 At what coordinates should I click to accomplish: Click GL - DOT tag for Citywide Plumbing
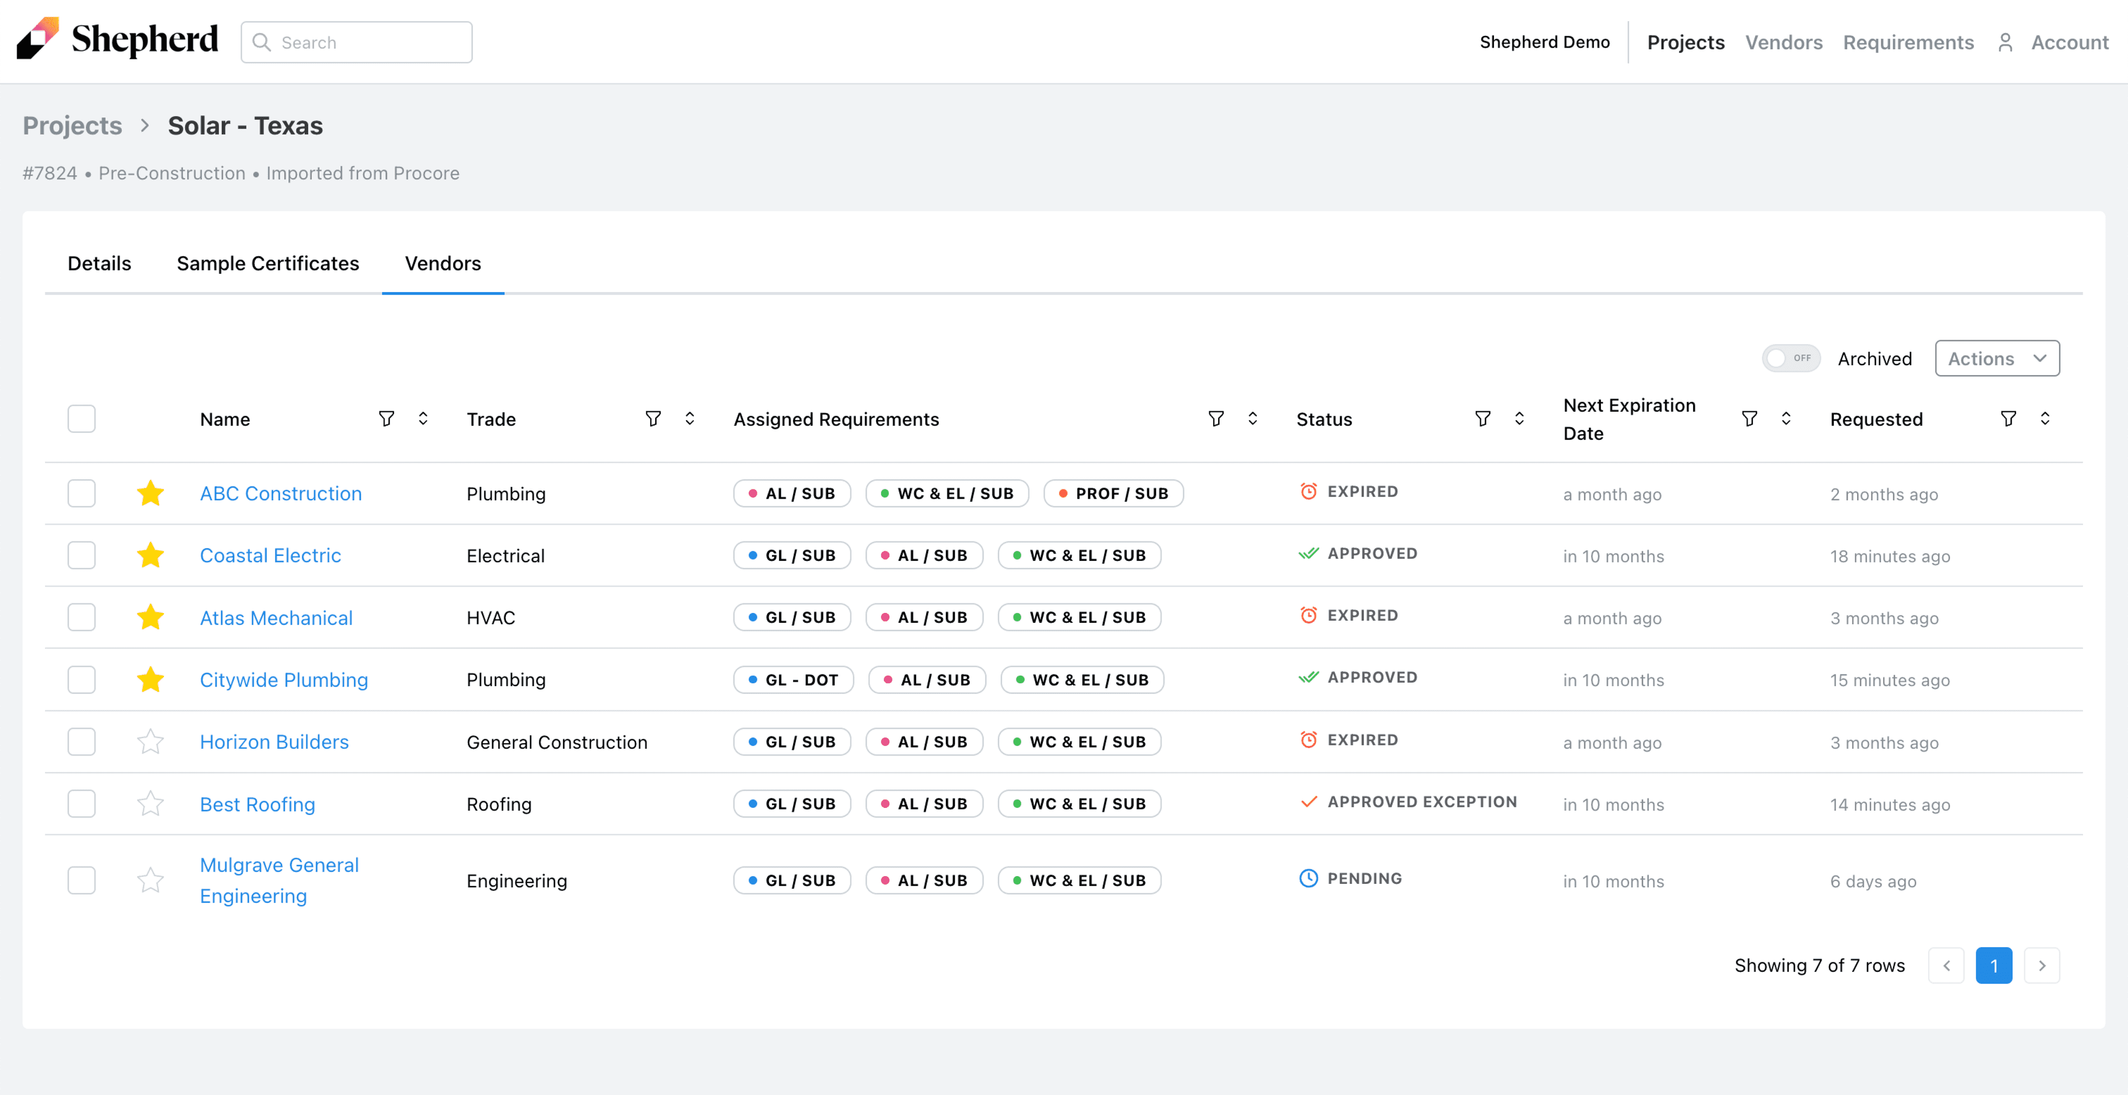[x=793, y=679]
